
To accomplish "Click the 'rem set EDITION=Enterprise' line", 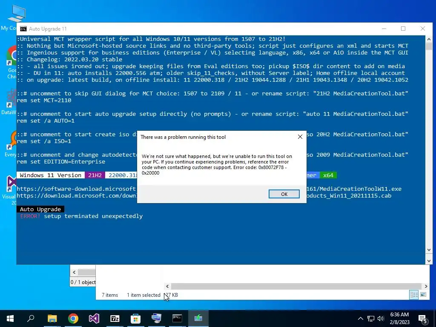I will click(61, 161).
